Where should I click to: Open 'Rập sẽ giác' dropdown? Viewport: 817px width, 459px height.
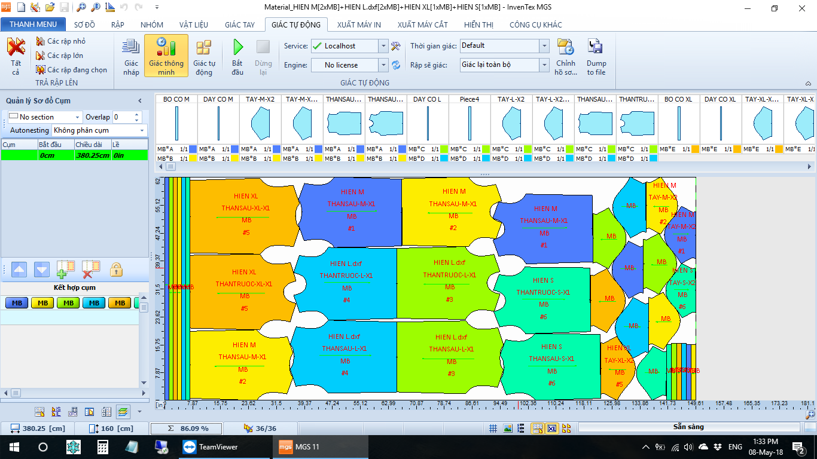(x=544, y=65)
